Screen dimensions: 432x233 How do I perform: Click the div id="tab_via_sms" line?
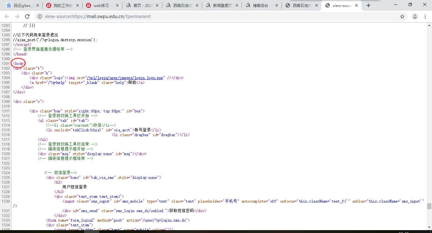click(104, 178)
